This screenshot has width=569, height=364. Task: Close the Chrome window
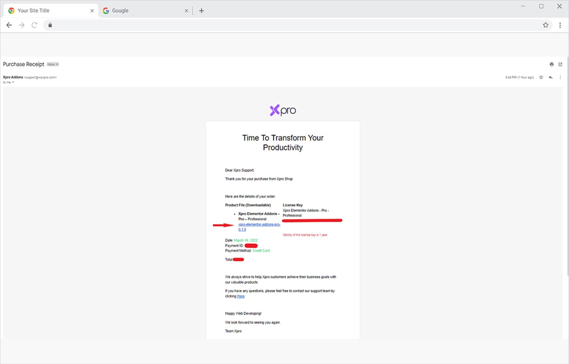coord(559,6)
